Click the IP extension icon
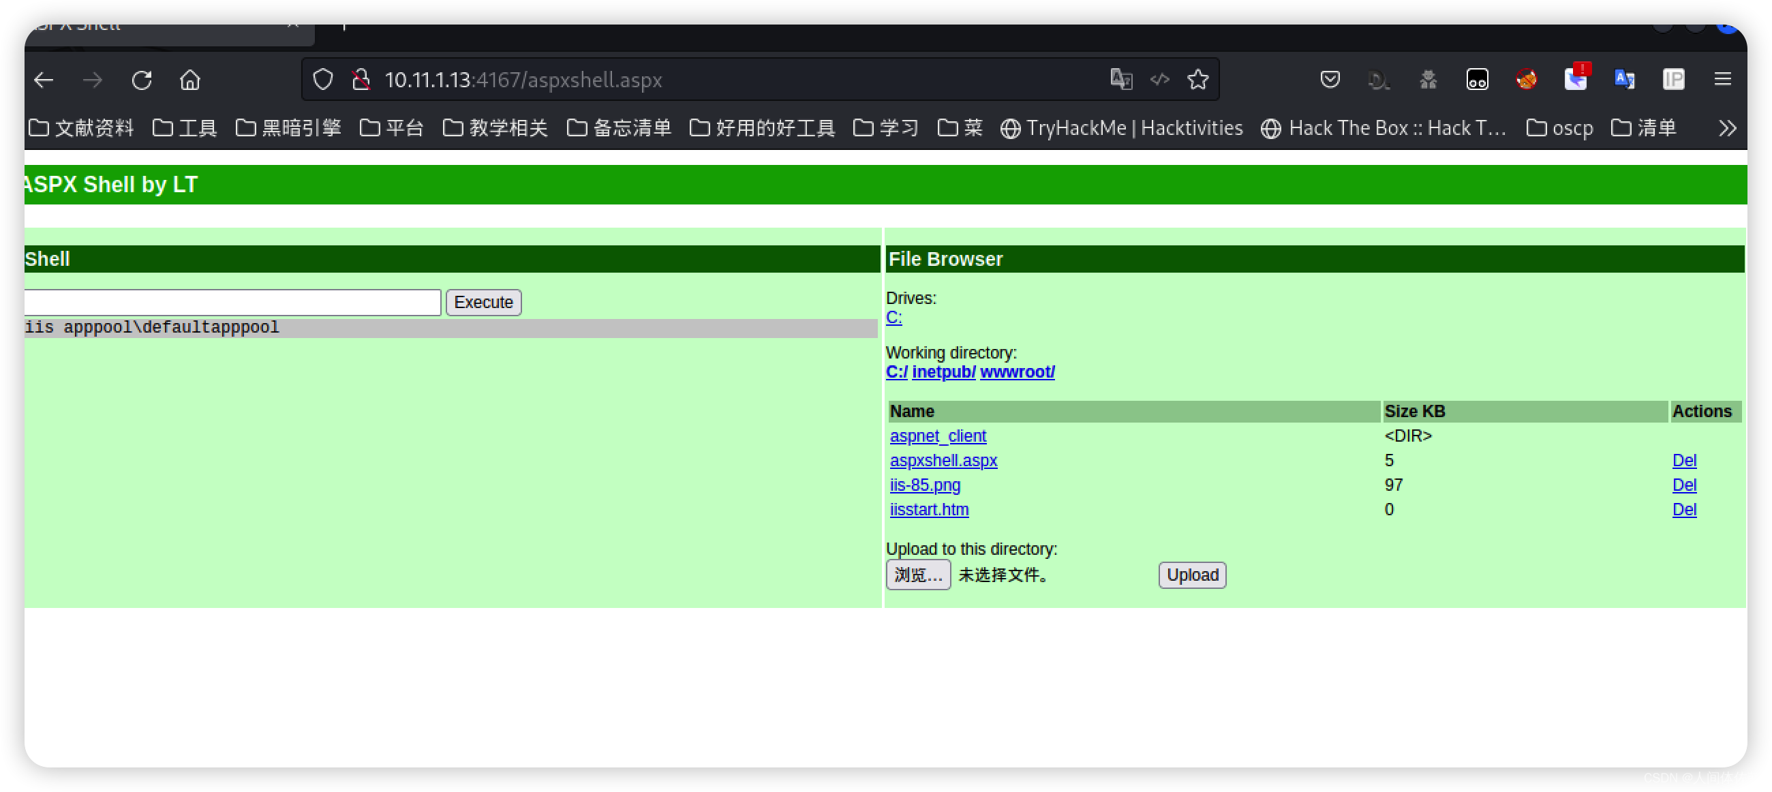 (1674, 79)
